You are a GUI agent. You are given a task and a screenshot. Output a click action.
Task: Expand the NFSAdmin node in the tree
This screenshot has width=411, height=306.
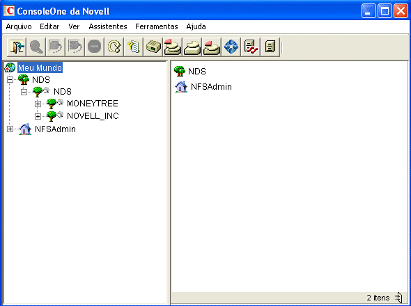10,129
